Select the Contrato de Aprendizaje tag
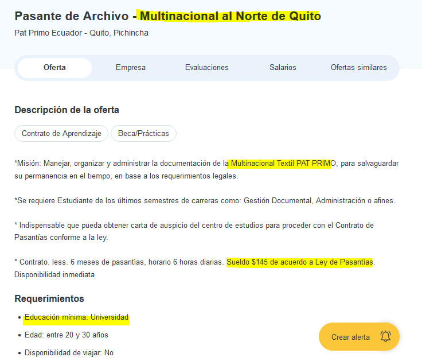This screenshot has width=422, height=361. coord(61,134)
